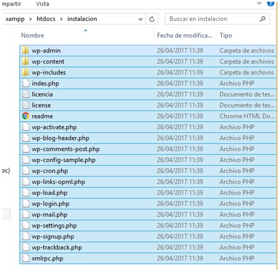The height and width of the screenshot is (270, 278).
Task: Select the wp-config-sample.php file name
Action: tap(64, 160)
